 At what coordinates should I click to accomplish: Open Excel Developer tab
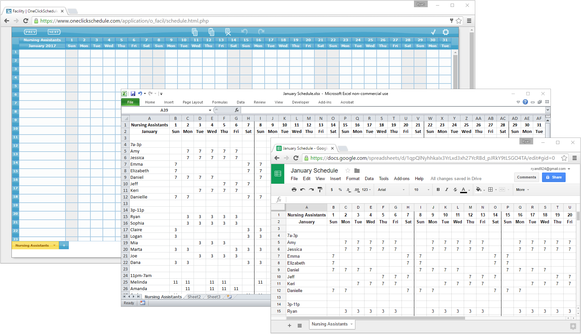point(301,102)
